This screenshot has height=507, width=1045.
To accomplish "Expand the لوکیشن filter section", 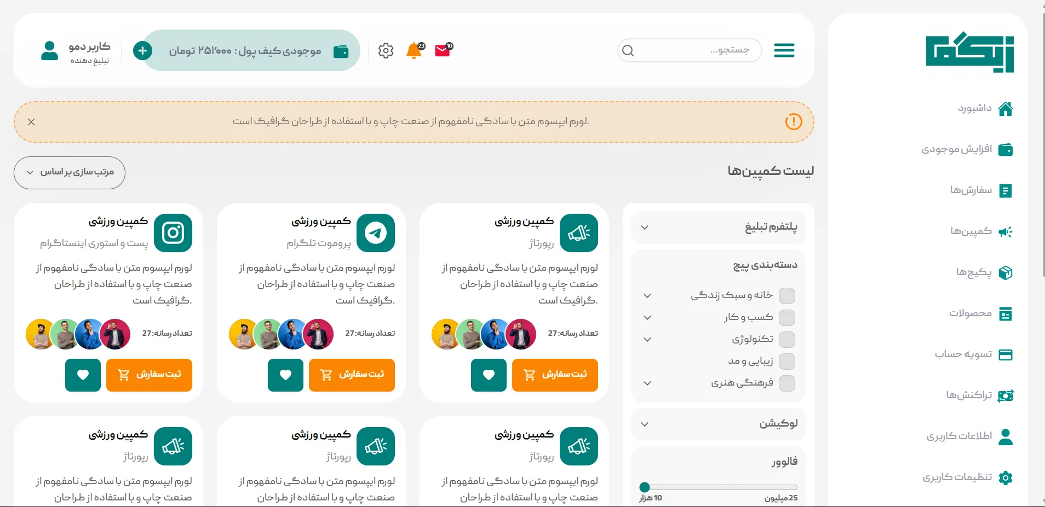I will point(719,424).
